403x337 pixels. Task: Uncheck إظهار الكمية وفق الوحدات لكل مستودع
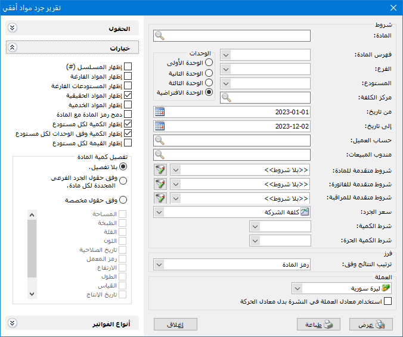pyautogui.click(x=128, y=133)
